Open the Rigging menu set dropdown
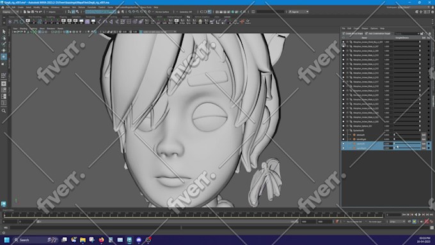Viewport: 435px width, 245px height. [10, 12]
